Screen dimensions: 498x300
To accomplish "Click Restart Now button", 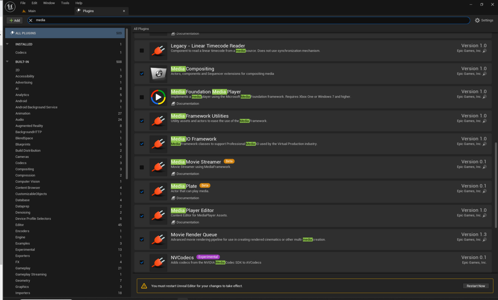I will (476, 286).
